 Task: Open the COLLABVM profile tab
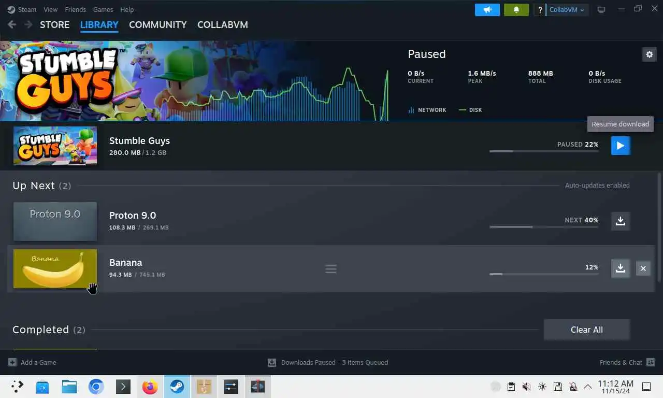click(x=223, y=24)
